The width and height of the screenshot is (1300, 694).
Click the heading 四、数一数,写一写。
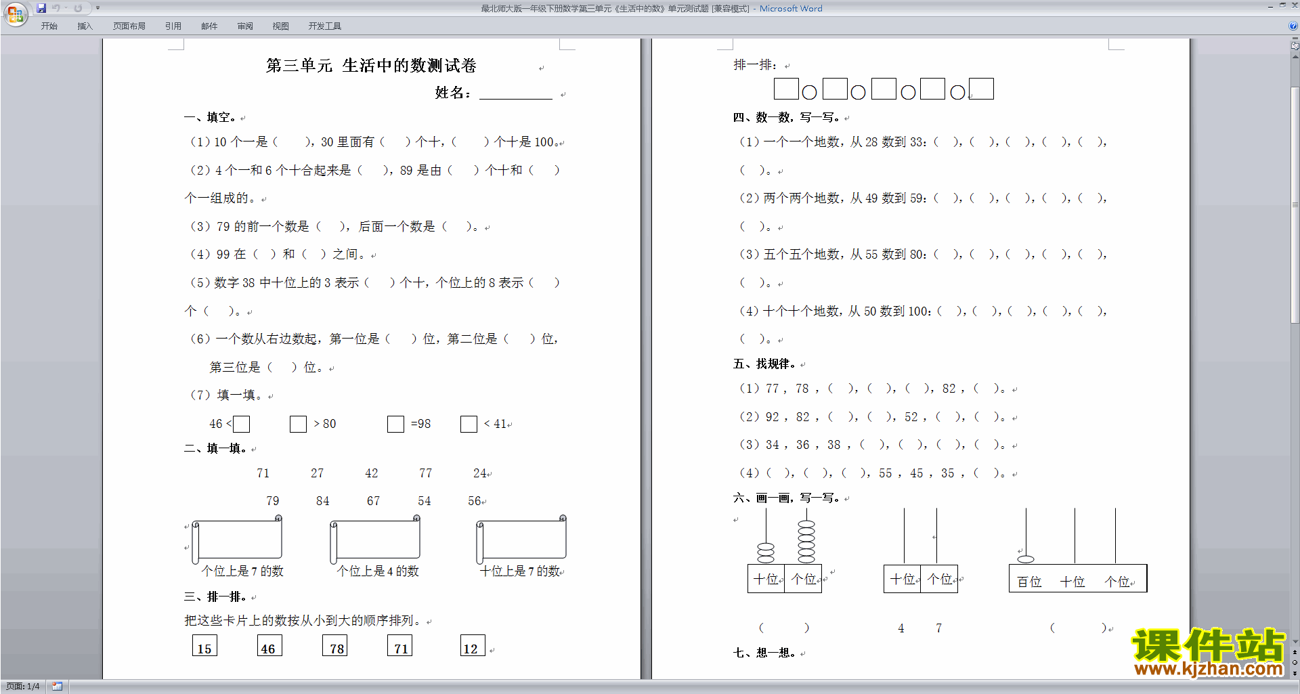pyautogui.click(x=787, y=118)
